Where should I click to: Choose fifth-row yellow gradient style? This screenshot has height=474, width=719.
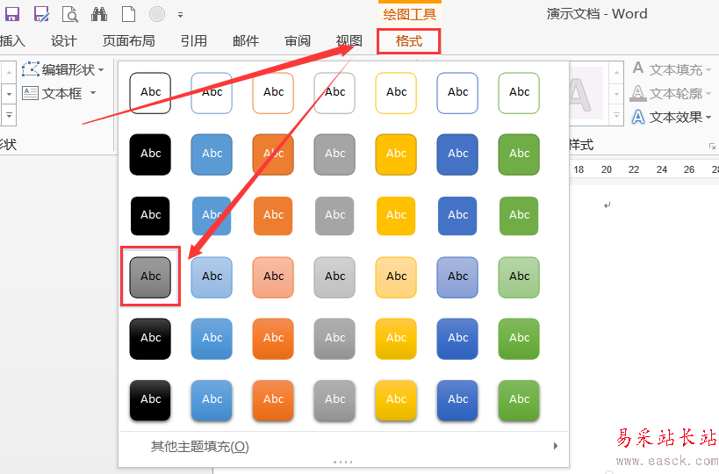396,339
